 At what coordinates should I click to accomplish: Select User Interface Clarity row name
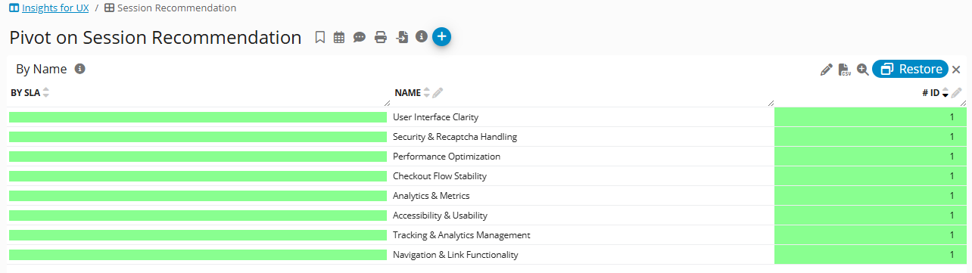[435, 117]
